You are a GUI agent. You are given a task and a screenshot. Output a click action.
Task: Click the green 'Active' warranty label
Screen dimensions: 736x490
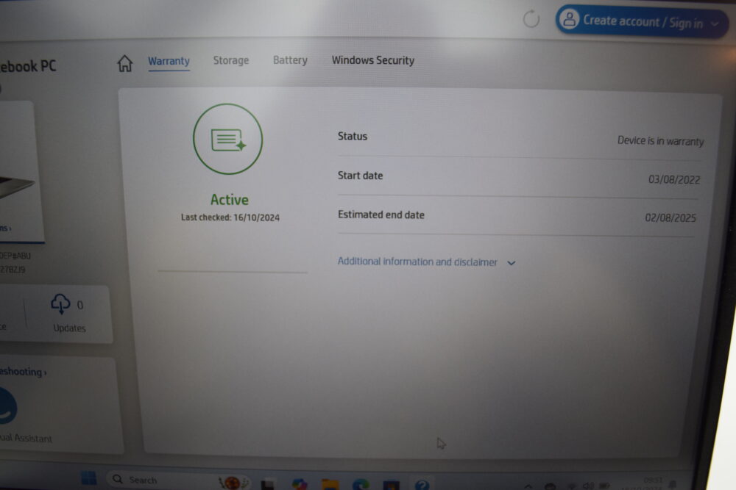[230, 200]
